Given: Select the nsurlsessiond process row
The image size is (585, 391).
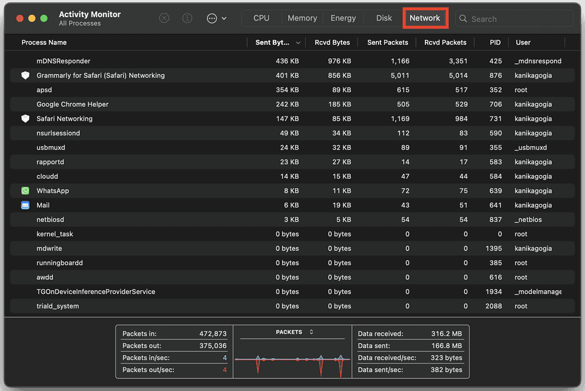Looking at the screenshot, I should 292,133.
